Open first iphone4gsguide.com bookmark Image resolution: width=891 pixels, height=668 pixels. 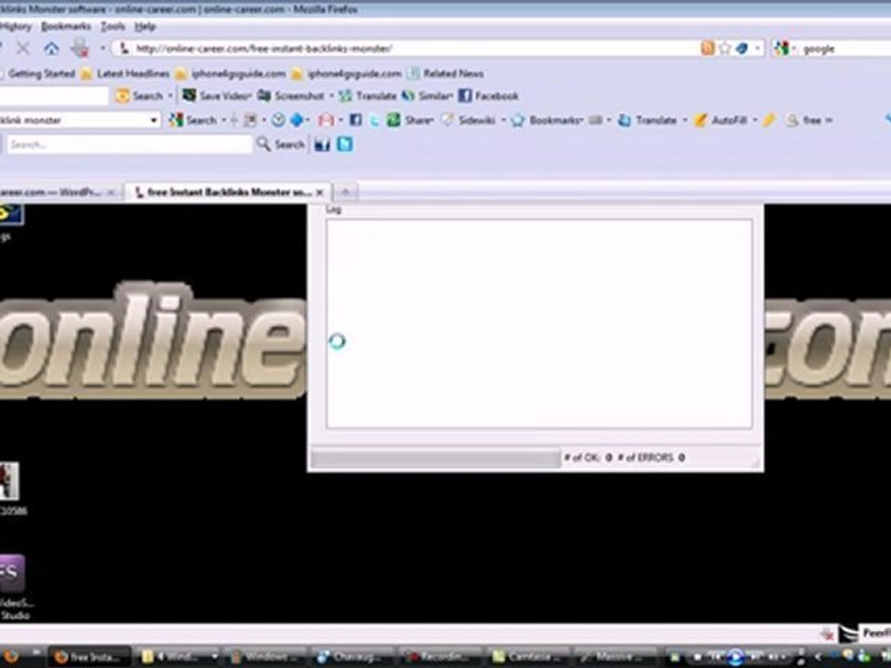(230, 73)
